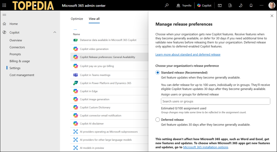The image size is (277, 152).
Task: Click the Name column header
Action: point(77,34)
